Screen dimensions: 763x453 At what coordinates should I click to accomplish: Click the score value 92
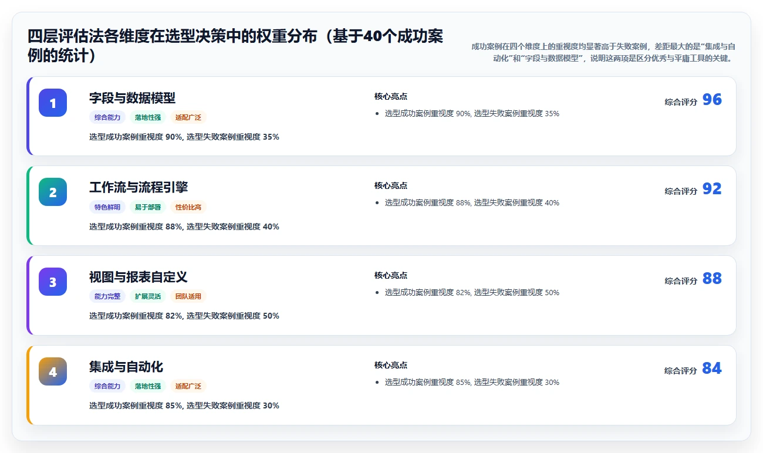(712, 189)
